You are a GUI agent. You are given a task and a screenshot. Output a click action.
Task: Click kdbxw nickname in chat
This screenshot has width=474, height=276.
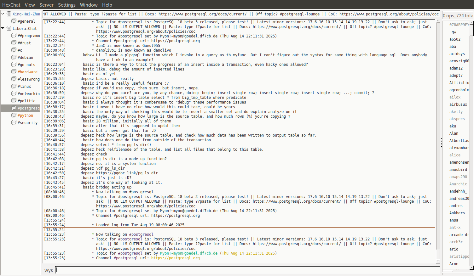coord(89,55)
